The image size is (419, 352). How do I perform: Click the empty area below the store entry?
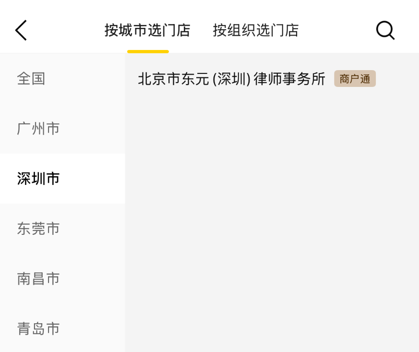272,216
